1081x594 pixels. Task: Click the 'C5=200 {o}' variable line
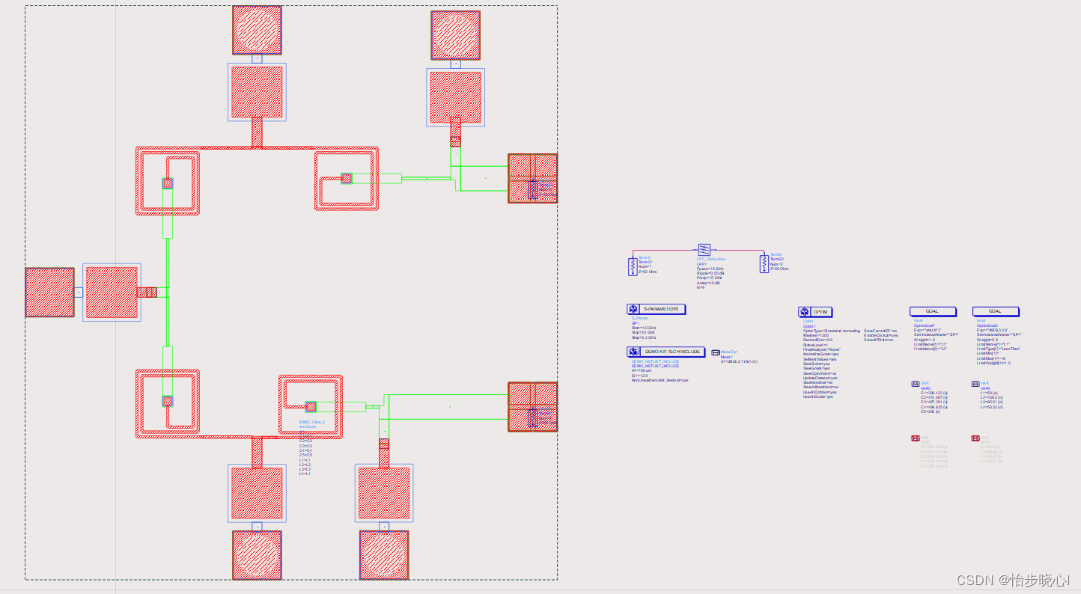[x=931, y=411]
